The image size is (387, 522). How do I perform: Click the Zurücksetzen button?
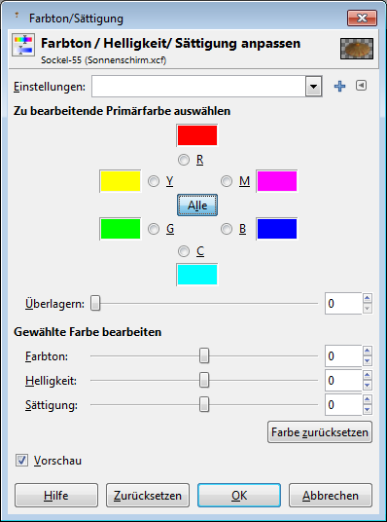[148, 496]
